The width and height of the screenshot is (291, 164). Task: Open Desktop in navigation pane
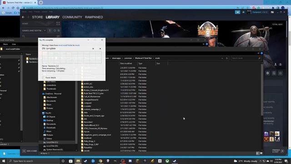50,120
